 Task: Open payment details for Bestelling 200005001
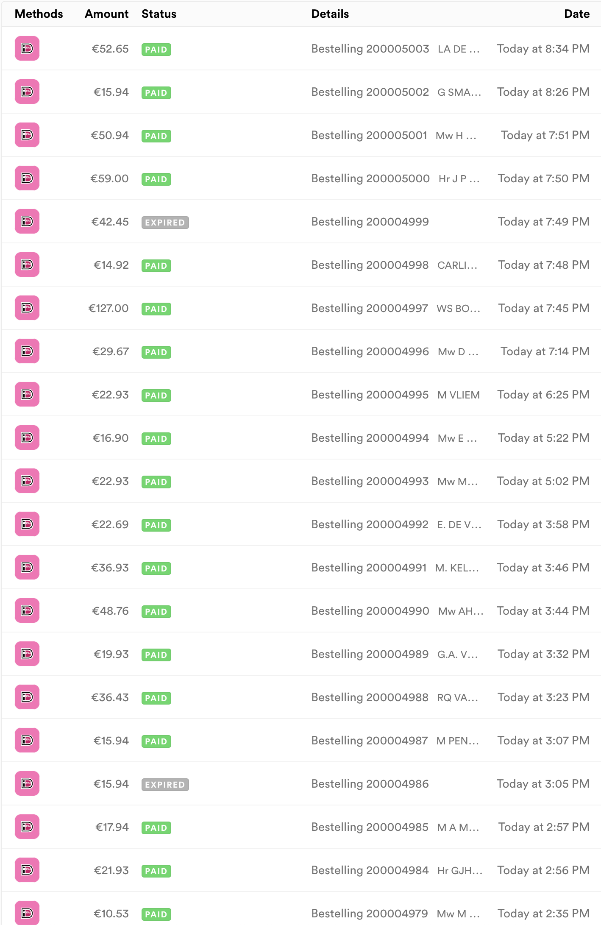pos(301,135)
